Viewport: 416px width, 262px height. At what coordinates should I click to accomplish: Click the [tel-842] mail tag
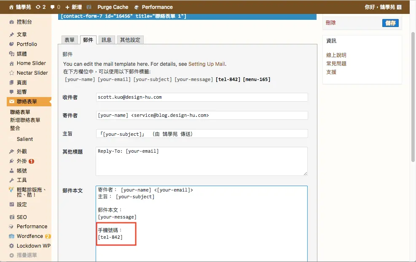tap(228, 79)
